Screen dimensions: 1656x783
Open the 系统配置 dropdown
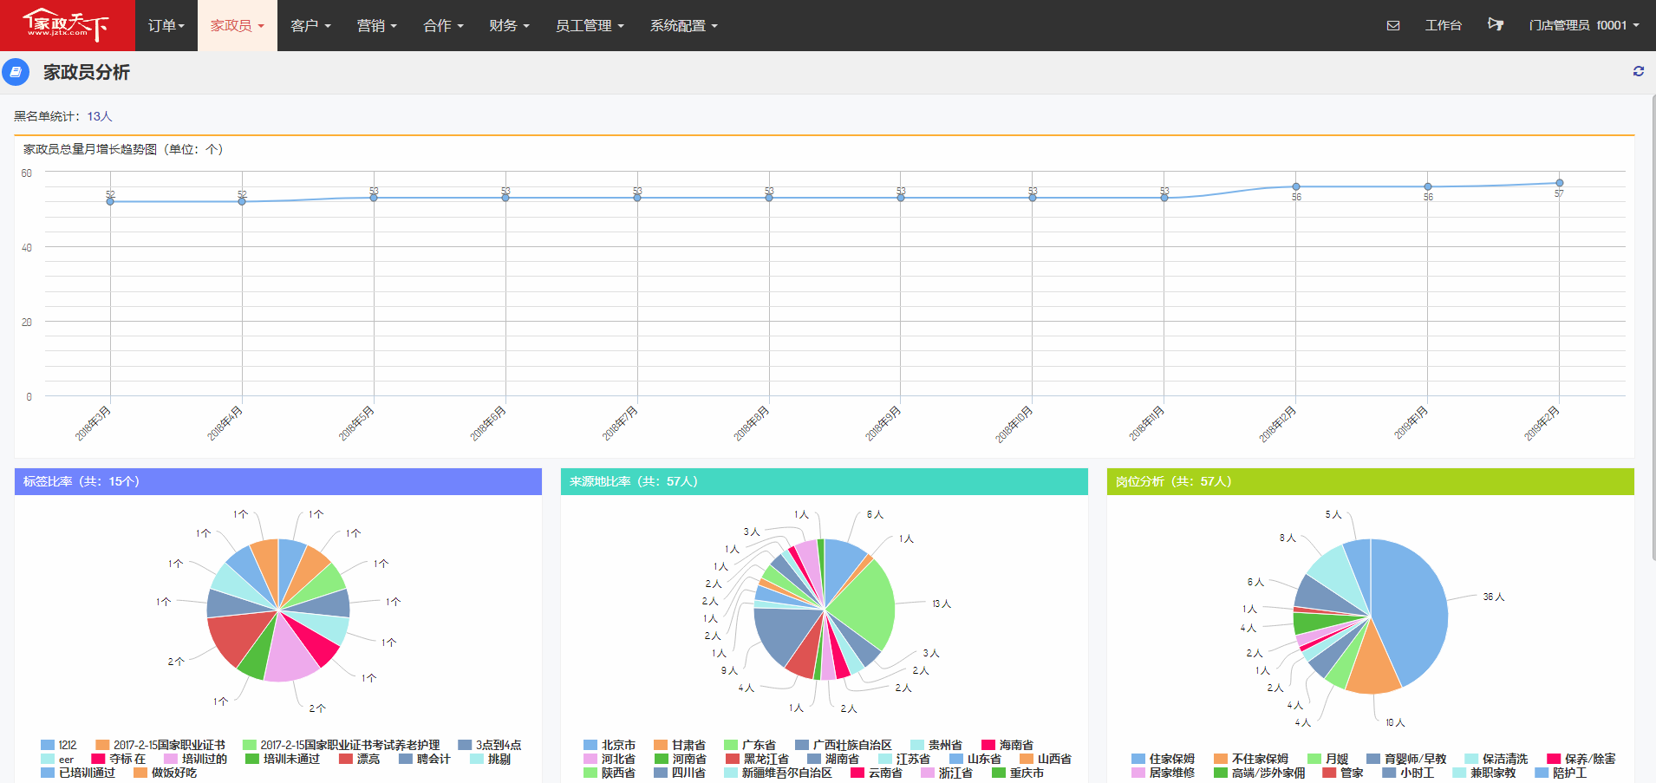click(x=684, y=25)
